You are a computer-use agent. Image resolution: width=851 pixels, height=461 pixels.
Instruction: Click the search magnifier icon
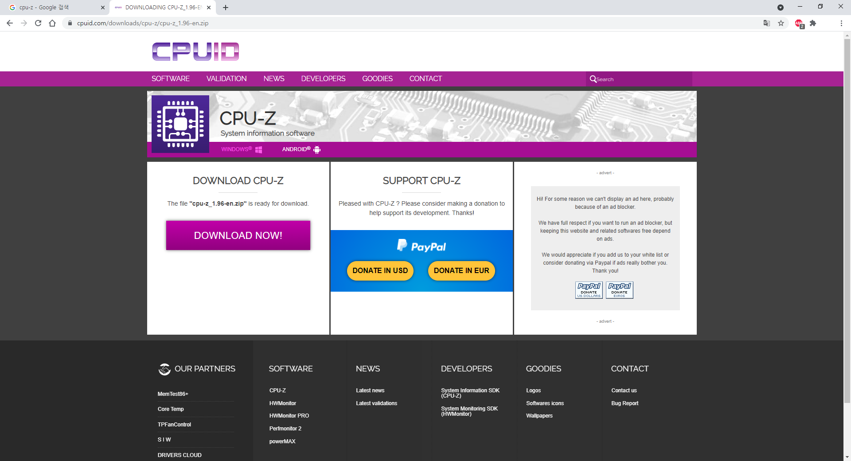point(593,79)
